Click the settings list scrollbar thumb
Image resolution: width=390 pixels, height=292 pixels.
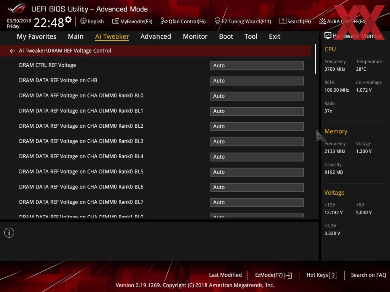tap(315, 59)
